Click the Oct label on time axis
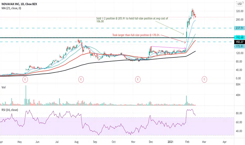The height and width of the screenshot is (145, 245). pyautogui.click(x=114, y=142)
